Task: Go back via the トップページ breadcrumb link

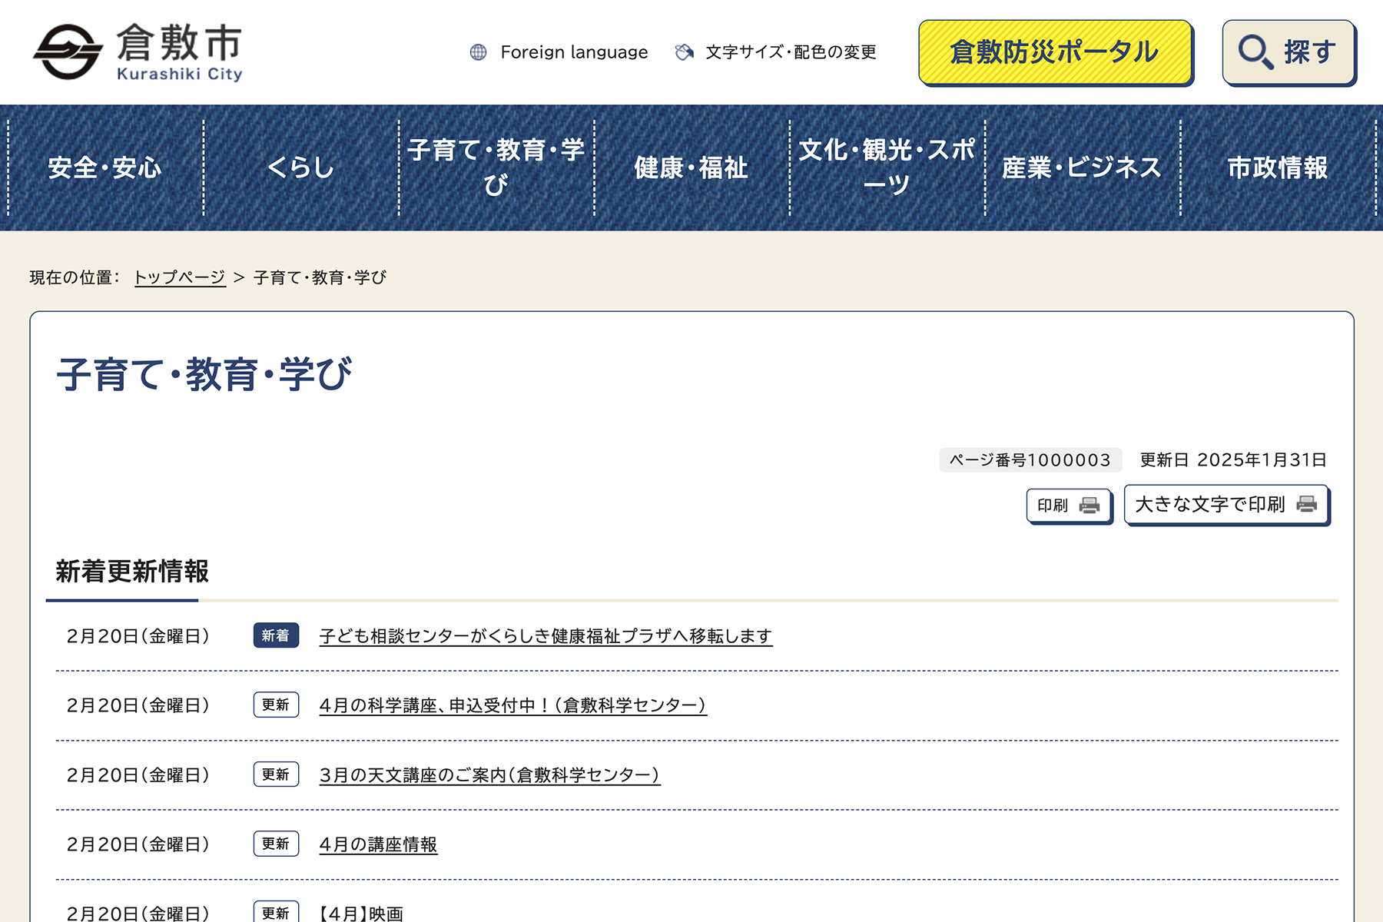Action: point(180,278)
